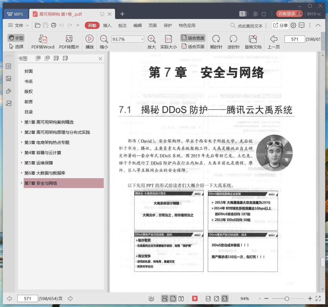Screen dimensions: 328x307
Task: Switch to the 选择 selection tool
Action: pyautogui.click(x=16, y=47)
